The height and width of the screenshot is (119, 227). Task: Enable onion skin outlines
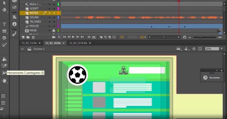pos(106,37)
